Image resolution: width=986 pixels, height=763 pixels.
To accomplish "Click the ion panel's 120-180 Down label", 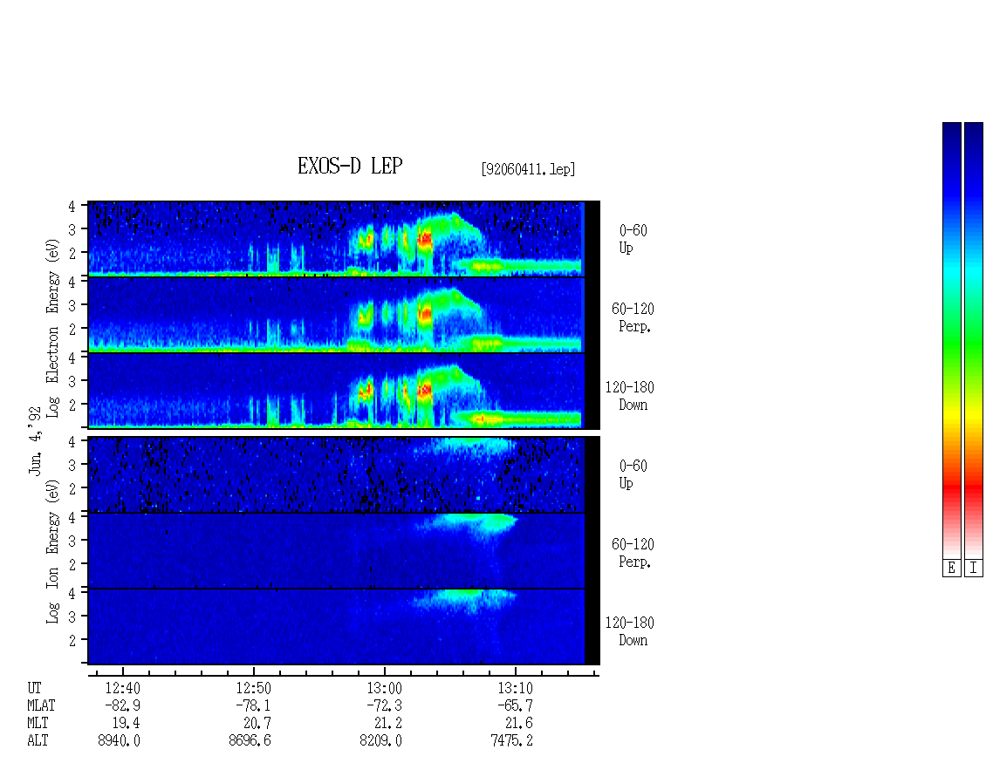I will click(x=629, y=631).
